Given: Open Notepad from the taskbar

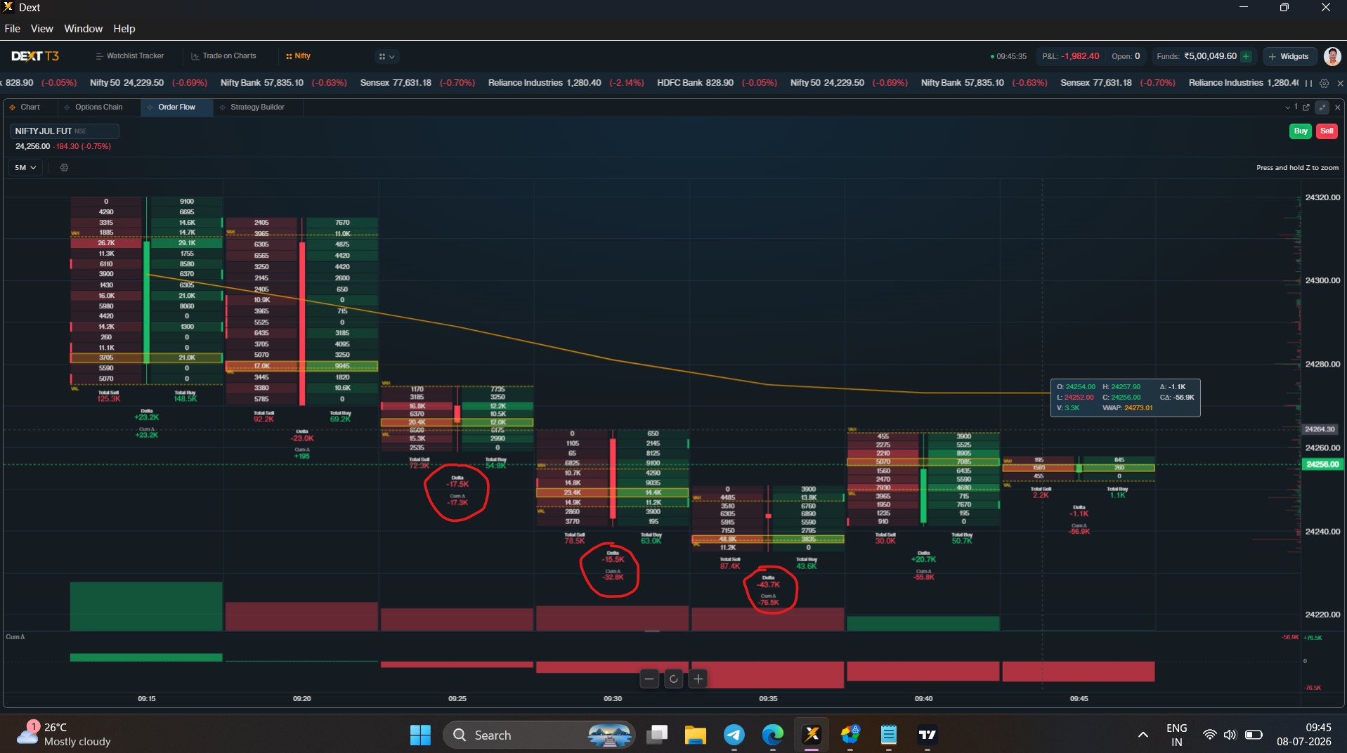Looking at the screenshot, I should pyautogui.click(x=889, y=735).
